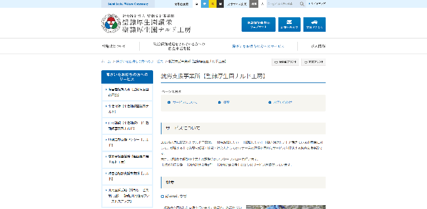Click the 本文プリント button
This screenshot has width=427, height=209.
coord(314,62)
